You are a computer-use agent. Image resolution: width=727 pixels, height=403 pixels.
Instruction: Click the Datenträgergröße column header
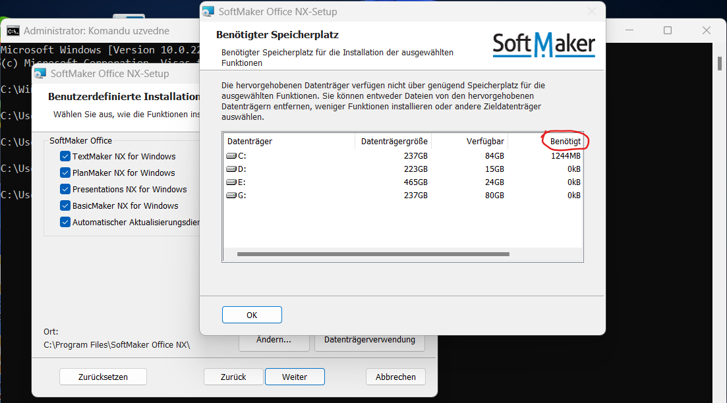393,142
